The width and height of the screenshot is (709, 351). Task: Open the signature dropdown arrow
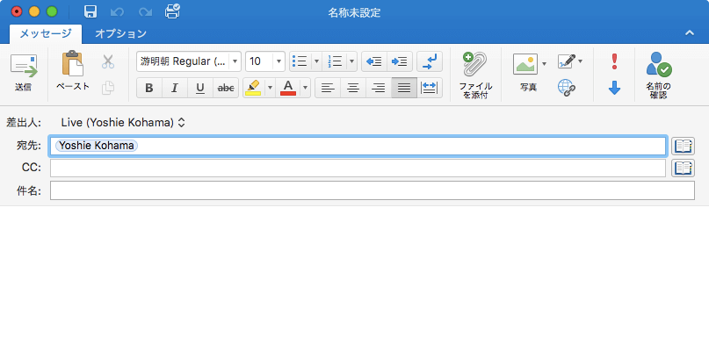[x=581, y=61]
